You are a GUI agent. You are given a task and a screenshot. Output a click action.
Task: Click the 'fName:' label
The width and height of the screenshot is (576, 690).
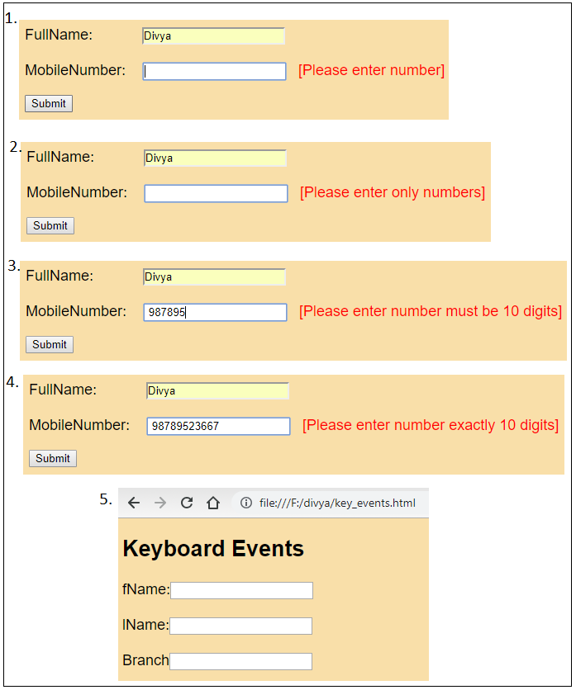point(146,589)
